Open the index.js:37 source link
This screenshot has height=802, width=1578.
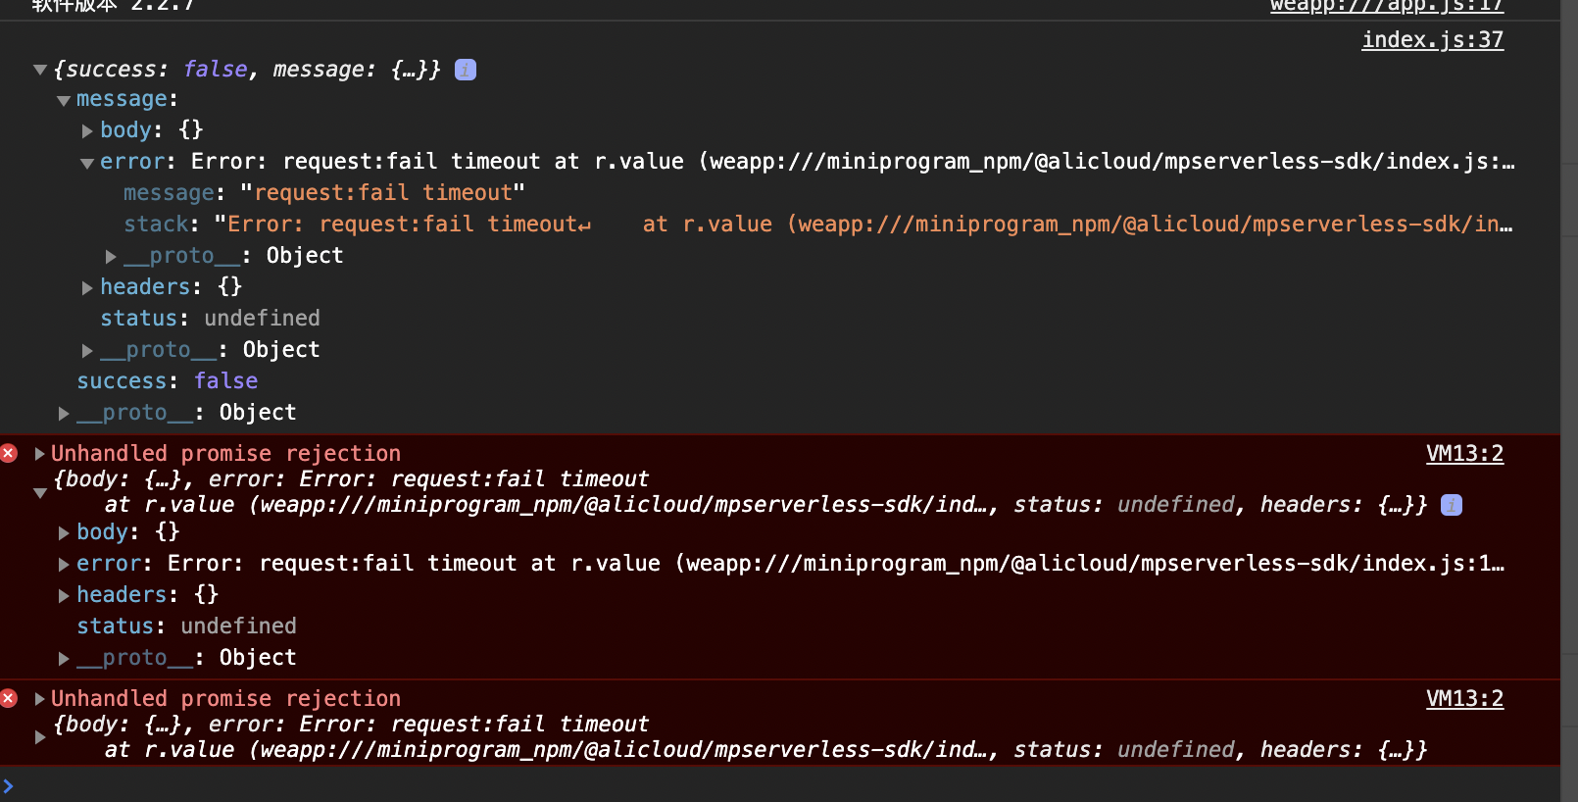coord(1432,39)
